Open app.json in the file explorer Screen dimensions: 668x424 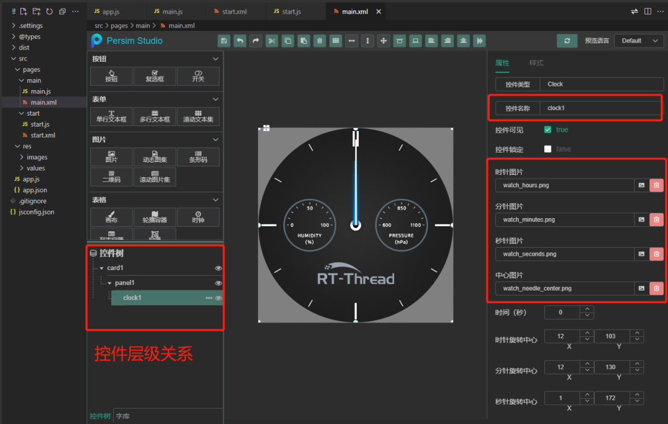click(35, 190)
